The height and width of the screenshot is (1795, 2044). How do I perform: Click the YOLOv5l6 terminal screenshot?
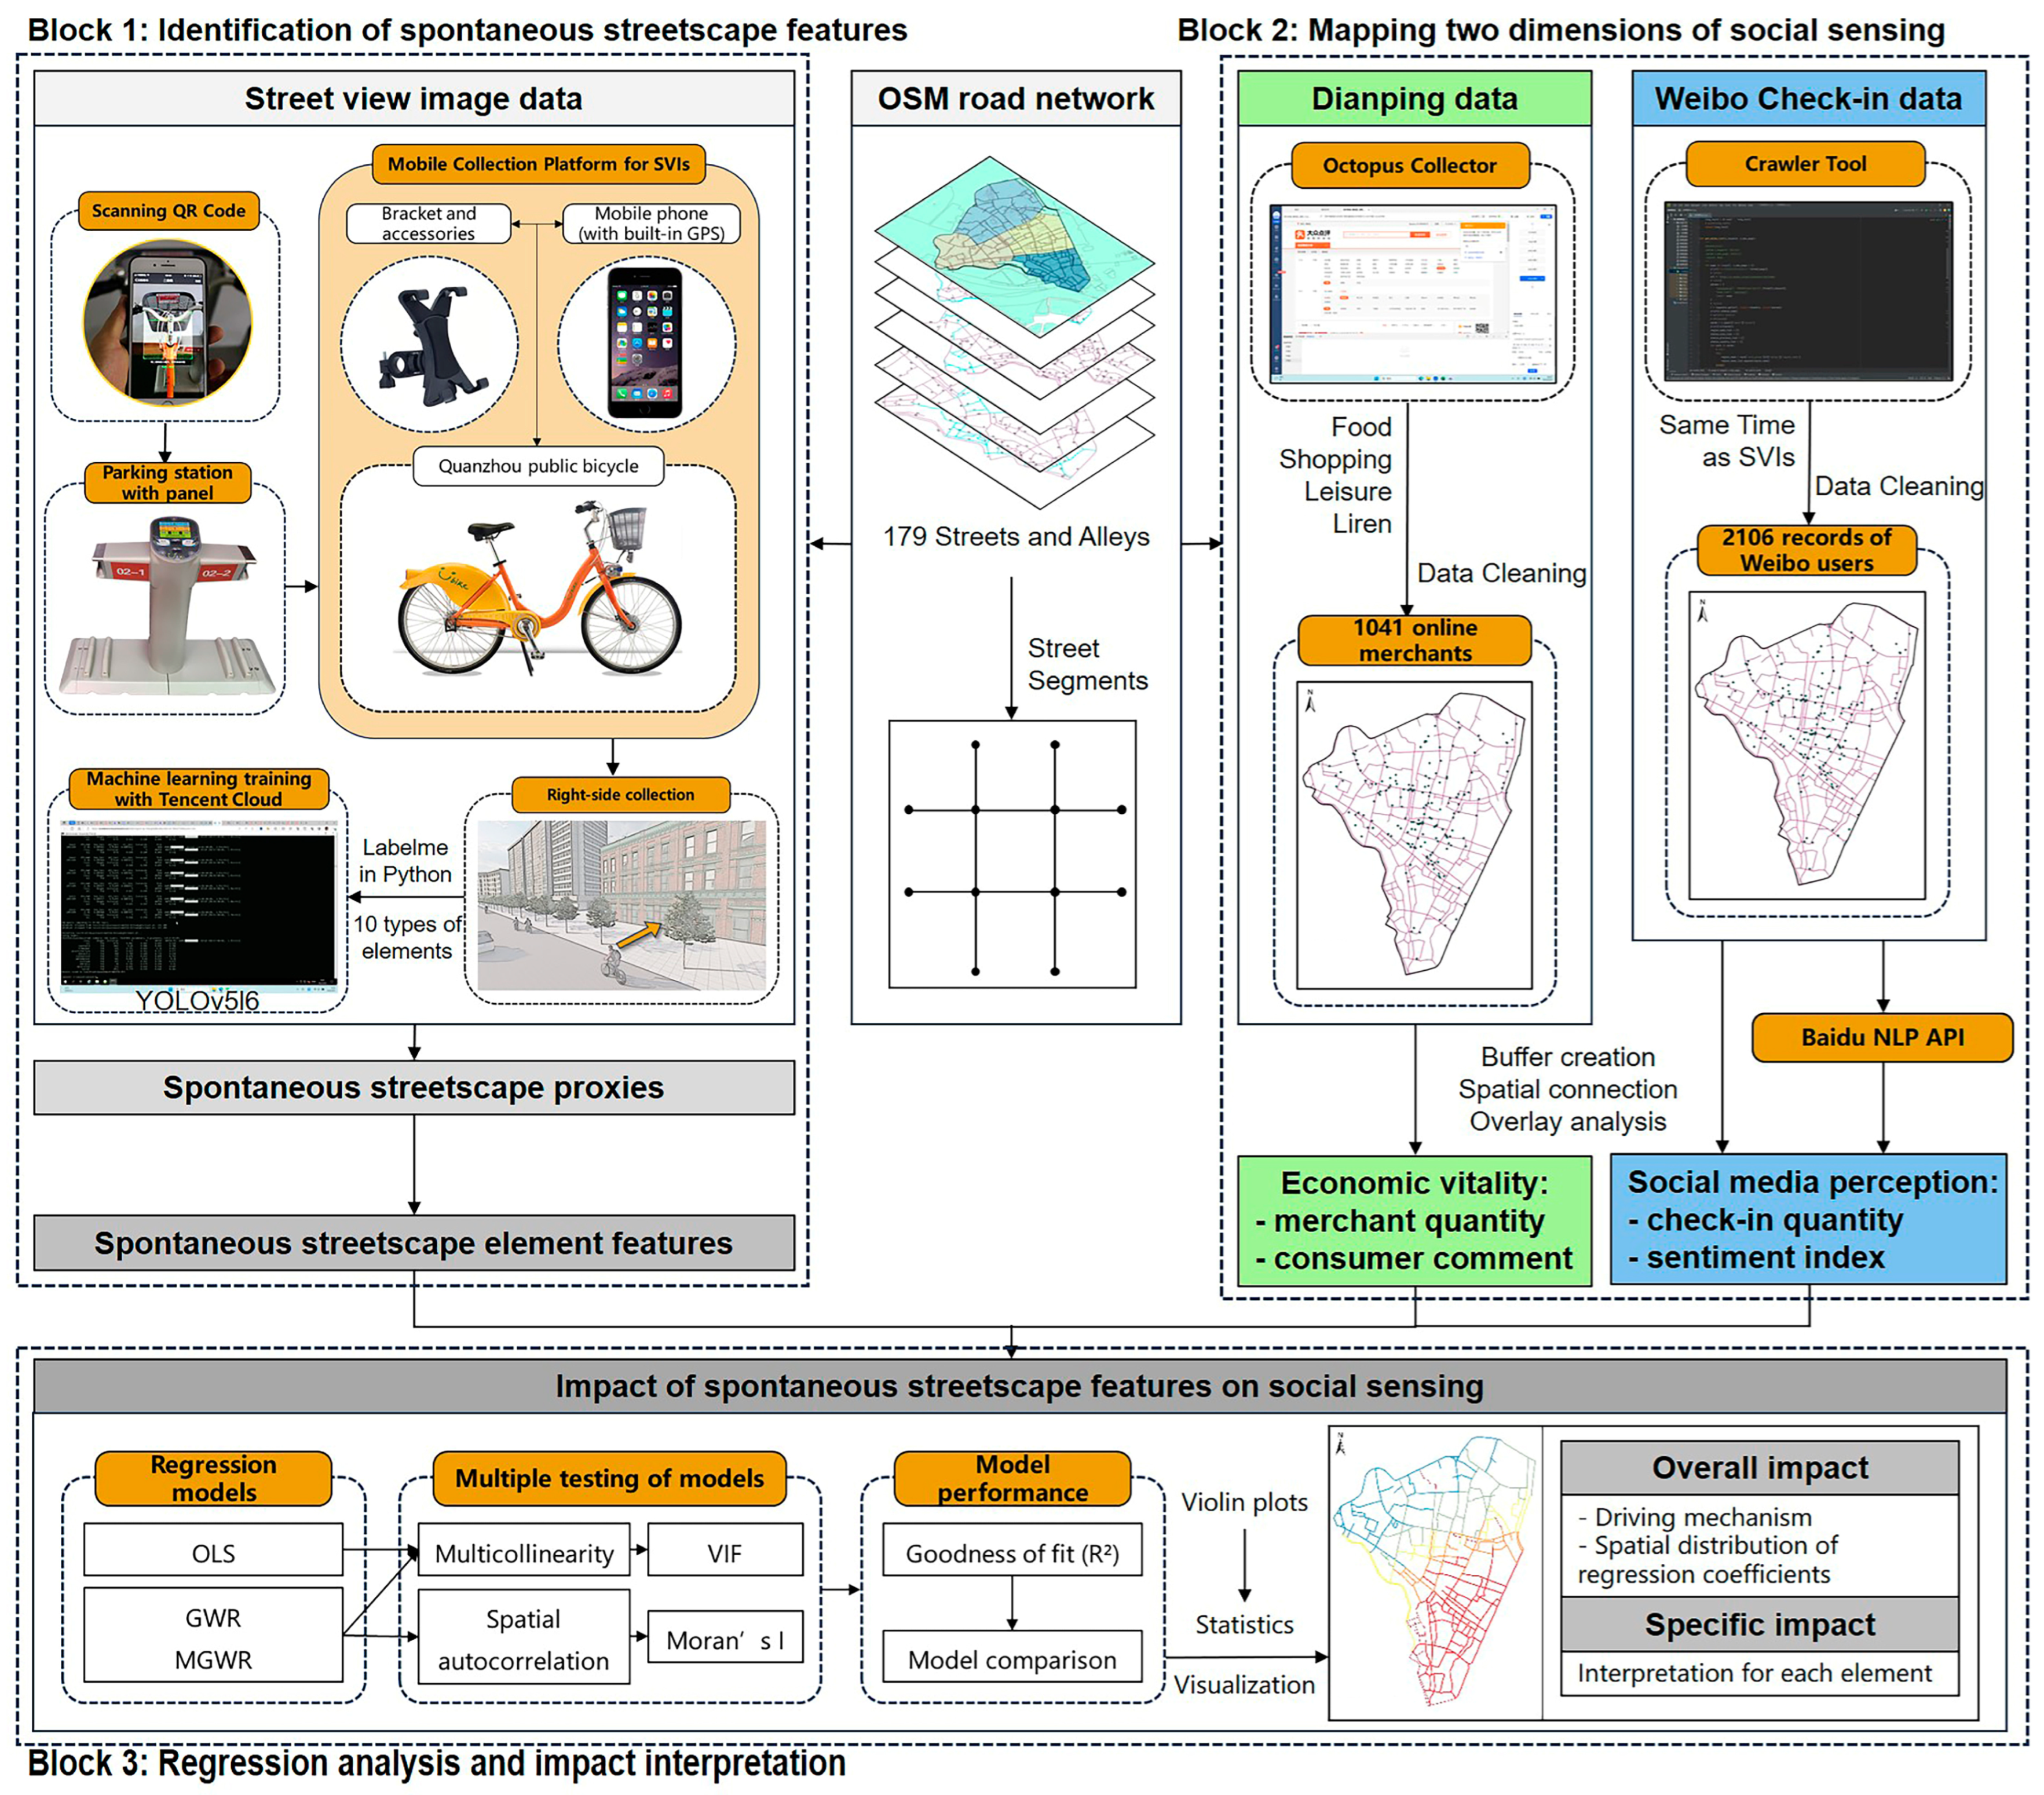[x=198, y=905]
